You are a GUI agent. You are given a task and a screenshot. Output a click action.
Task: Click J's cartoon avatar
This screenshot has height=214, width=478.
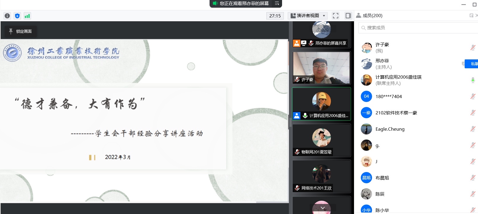pos(366,161)
